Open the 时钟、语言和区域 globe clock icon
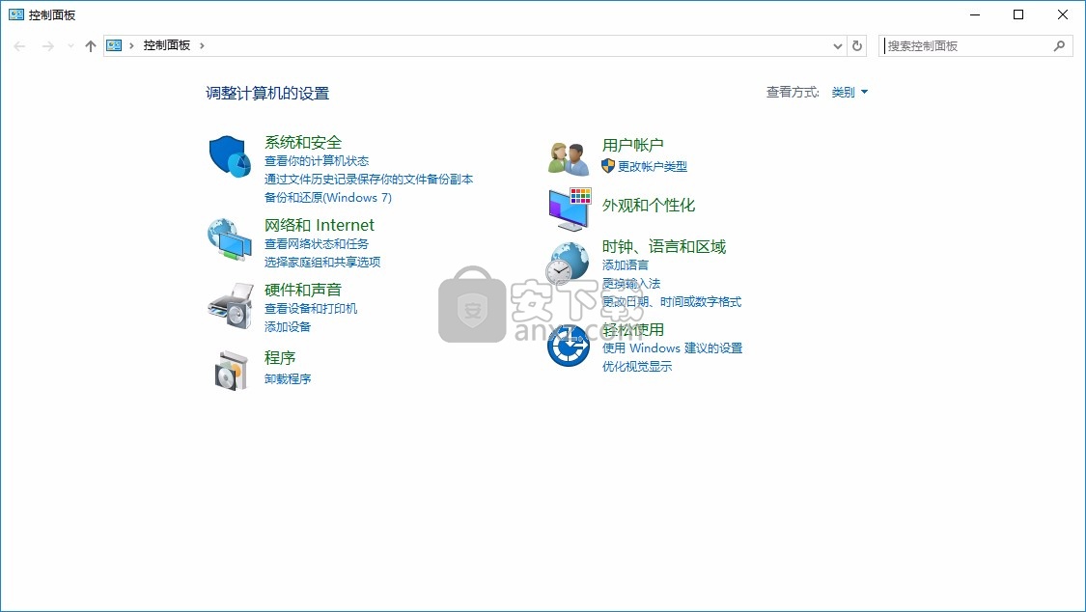Image resolution: width=1086 pixels, height=612 pixels. (567, 264)
